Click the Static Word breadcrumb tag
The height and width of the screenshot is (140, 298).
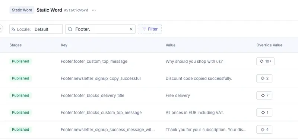pyautogui.click(x=22, y=10)
